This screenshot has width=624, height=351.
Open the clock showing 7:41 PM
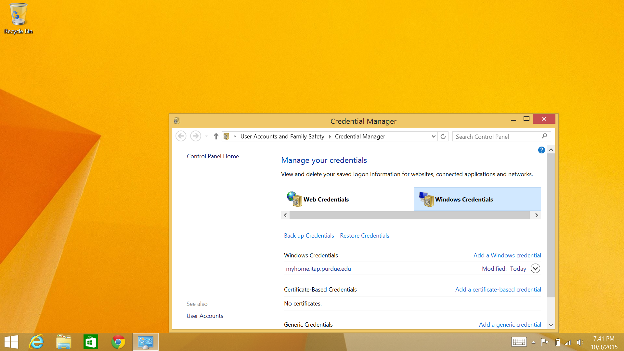tap(604, 343)
